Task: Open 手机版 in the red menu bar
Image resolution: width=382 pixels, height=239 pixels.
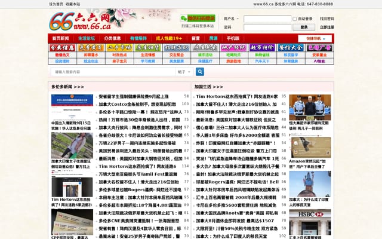Action: pyautogui.click(x=233, y=38)
